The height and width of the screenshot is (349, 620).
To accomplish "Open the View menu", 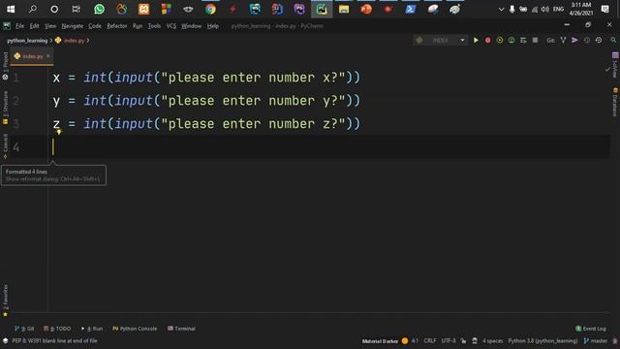I will pyautogui.click(x=50, y=26).
